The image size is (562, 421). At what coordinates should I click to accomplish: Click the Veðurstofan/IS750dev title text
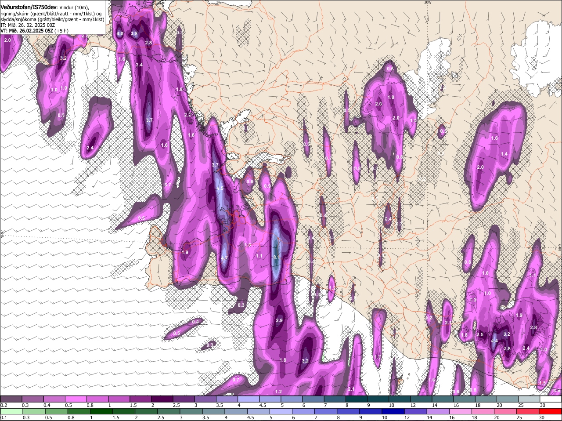[x=29, y=7]
